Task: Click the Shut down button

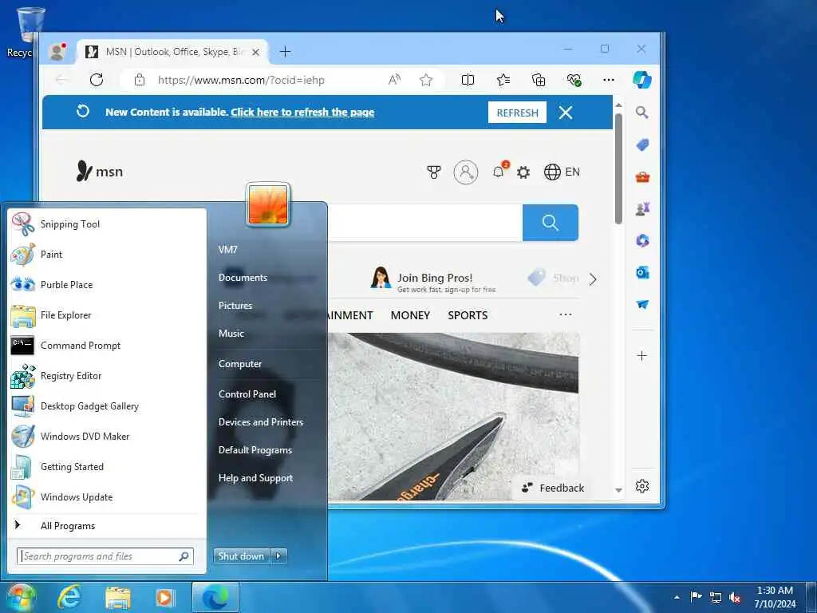Action: 241,556
